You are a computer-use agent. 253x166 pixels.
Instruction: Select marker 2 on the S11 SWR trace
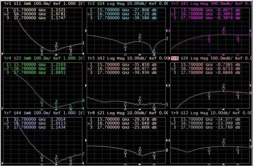pos(56,48)
